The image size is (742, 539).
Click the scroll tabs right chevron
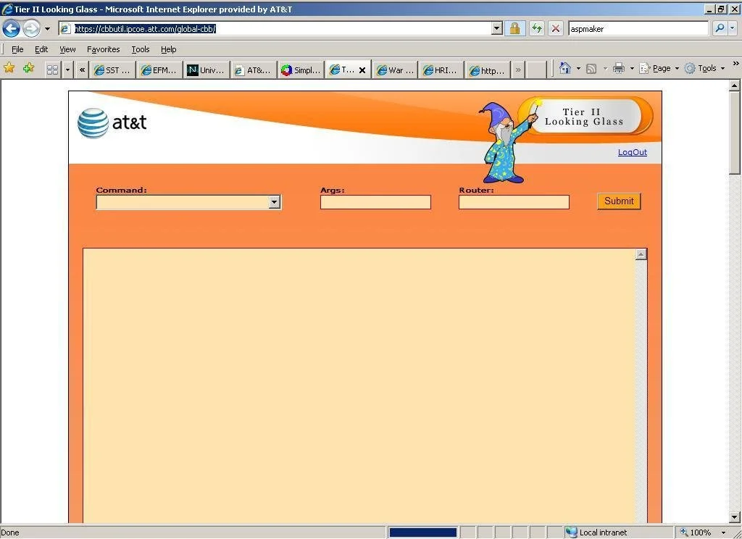tap(518, 70)
